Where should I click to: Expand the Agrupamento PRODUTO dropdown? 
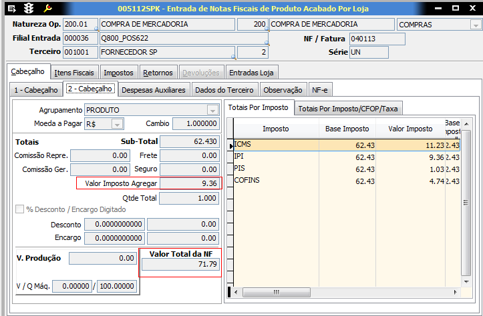click(x=212, y=110)
